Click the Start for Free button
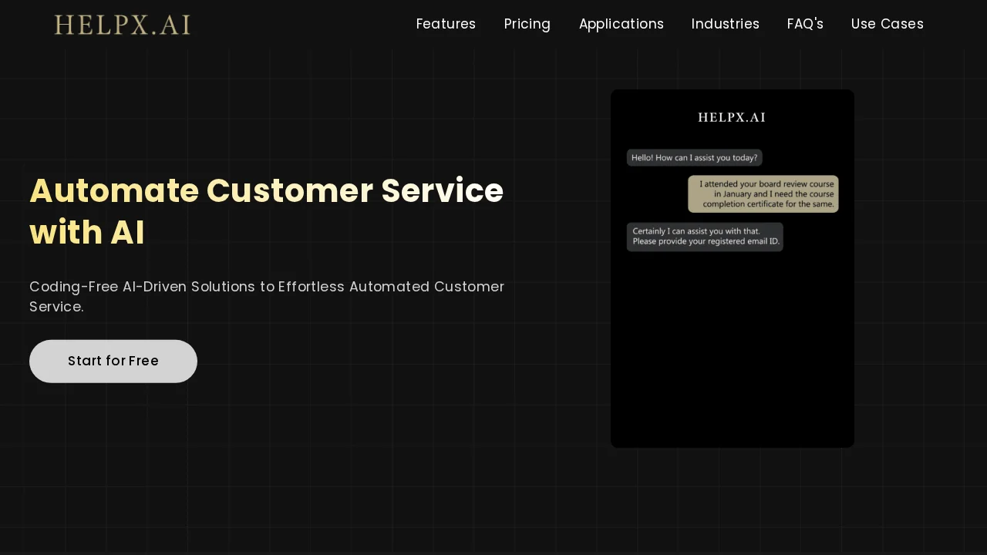987x555 pixels. coord(113,361)
